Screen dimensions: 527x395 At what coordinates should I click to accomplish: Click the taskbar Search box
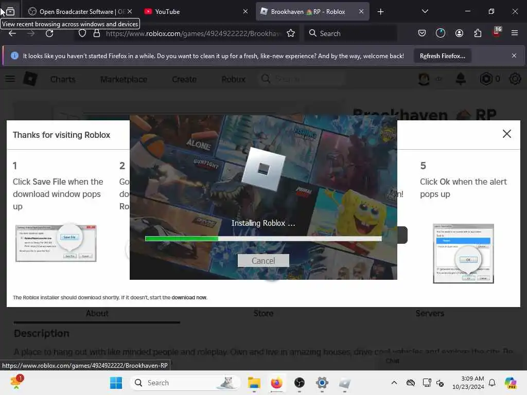click(x=185, y=383)
